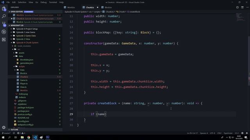Open the Debug view bug icon

coord(4,32)
